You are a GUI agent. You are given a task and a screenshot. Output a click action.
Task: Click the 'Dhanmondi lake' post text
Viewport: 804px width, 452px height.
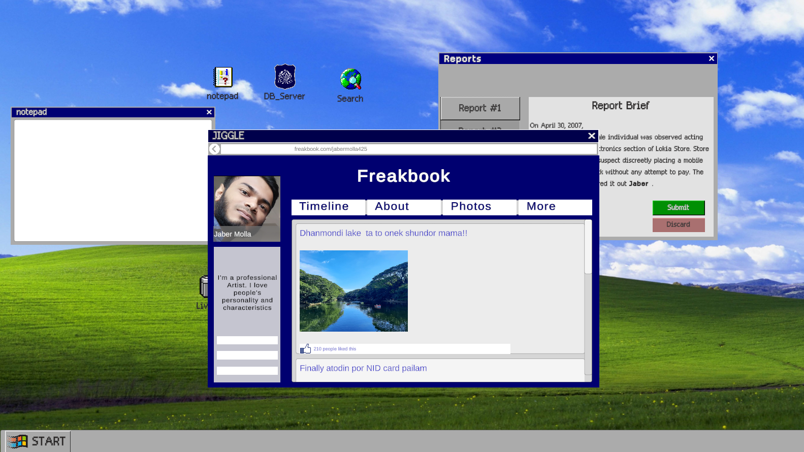pos(383,233)
